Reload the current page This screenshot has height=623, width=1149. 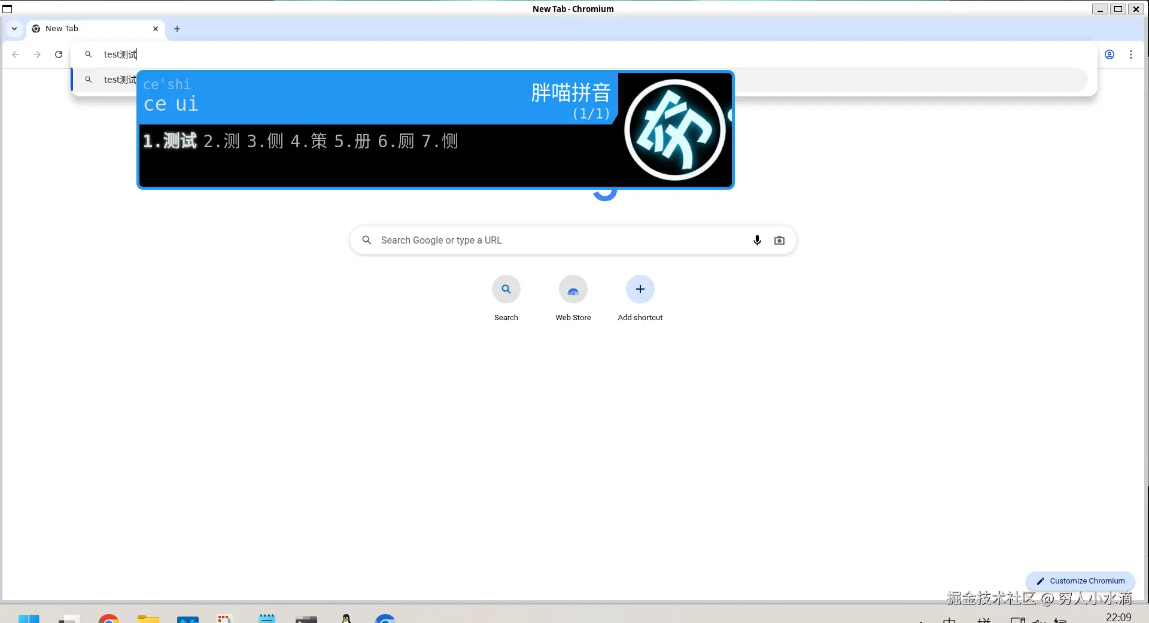[x=58, y=54]
